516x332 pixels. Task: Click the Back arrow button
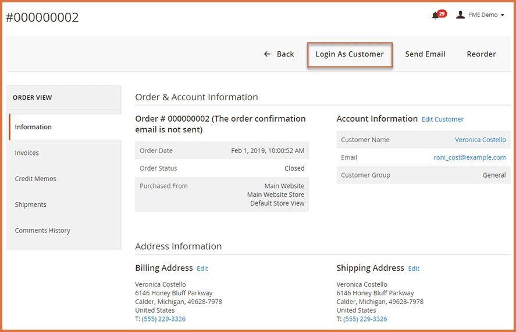click(279, 54)
